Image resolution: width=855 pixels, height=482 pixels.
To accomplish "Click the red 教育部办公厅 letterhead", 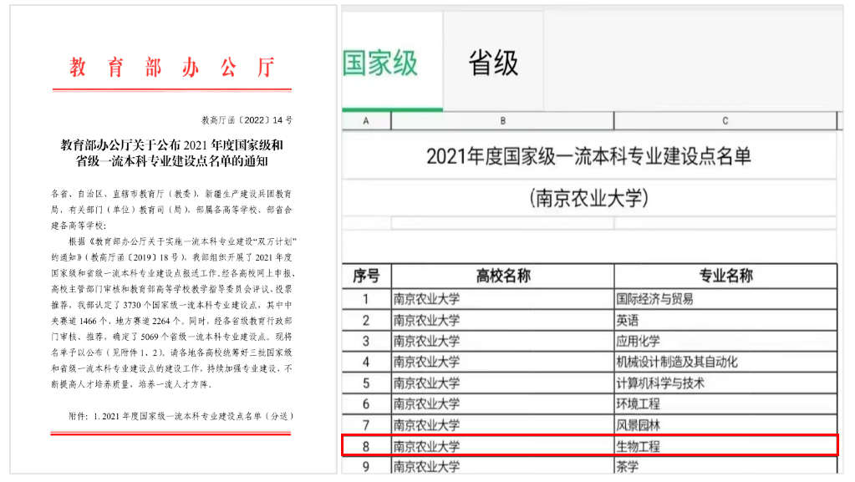I will 171,68.
